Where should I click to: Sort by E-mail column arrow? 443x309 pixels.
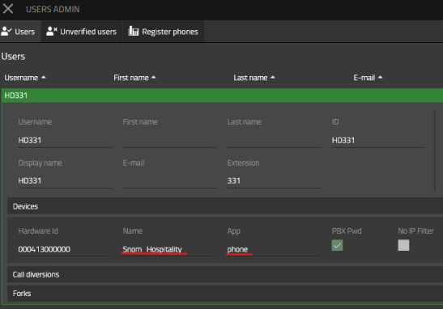coord(381,77)
